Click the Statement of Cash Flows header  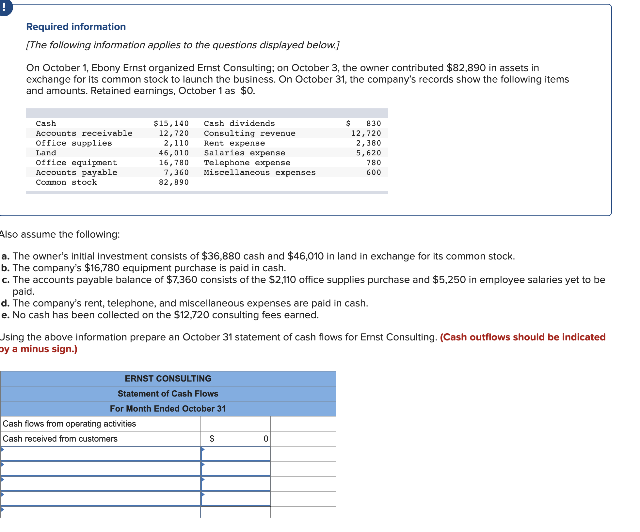[x=168, y=394]
